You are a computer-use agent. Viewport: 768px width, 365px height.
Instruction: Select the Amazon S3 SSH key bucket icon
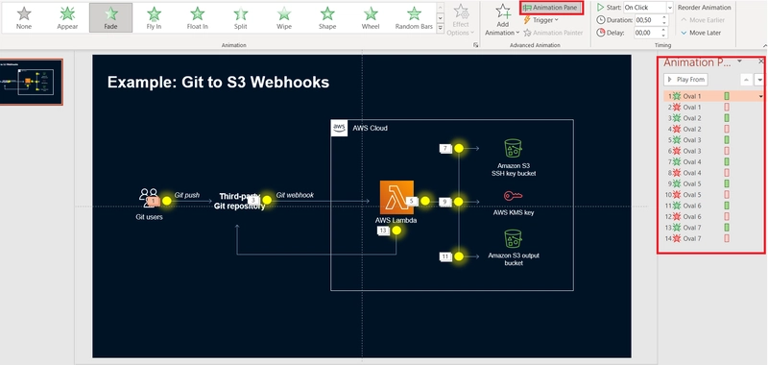coord(513,148)
